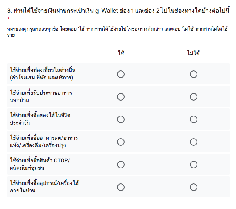Mark 'ไม่ใช้' for ซื้อของใช้ในชีวิตประจำวัน
The image size is (236, 209).
(x=194, y=119)
